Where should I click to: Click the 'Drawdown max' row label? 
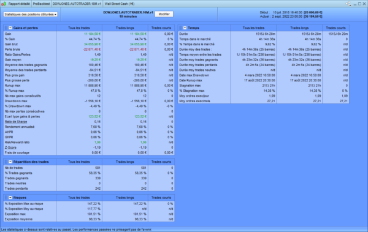click(16, 101)
